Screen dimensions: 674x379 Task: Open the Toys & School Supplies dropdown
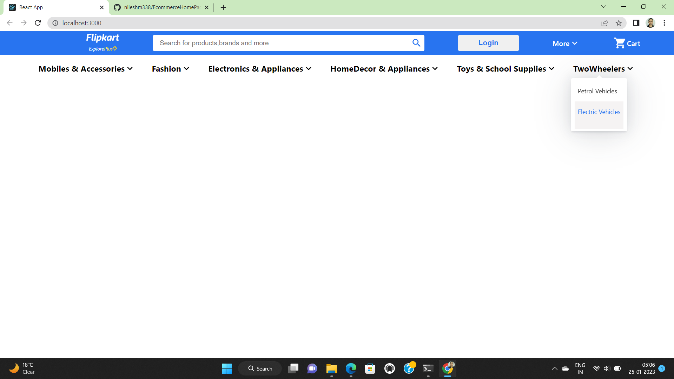[505, 69]
